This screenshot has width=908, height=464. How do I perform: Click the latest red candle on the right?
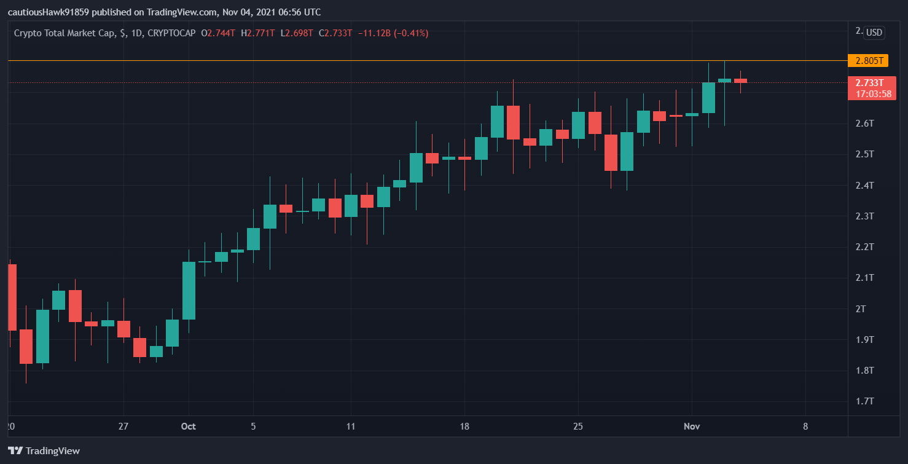[x=740, y=81]
